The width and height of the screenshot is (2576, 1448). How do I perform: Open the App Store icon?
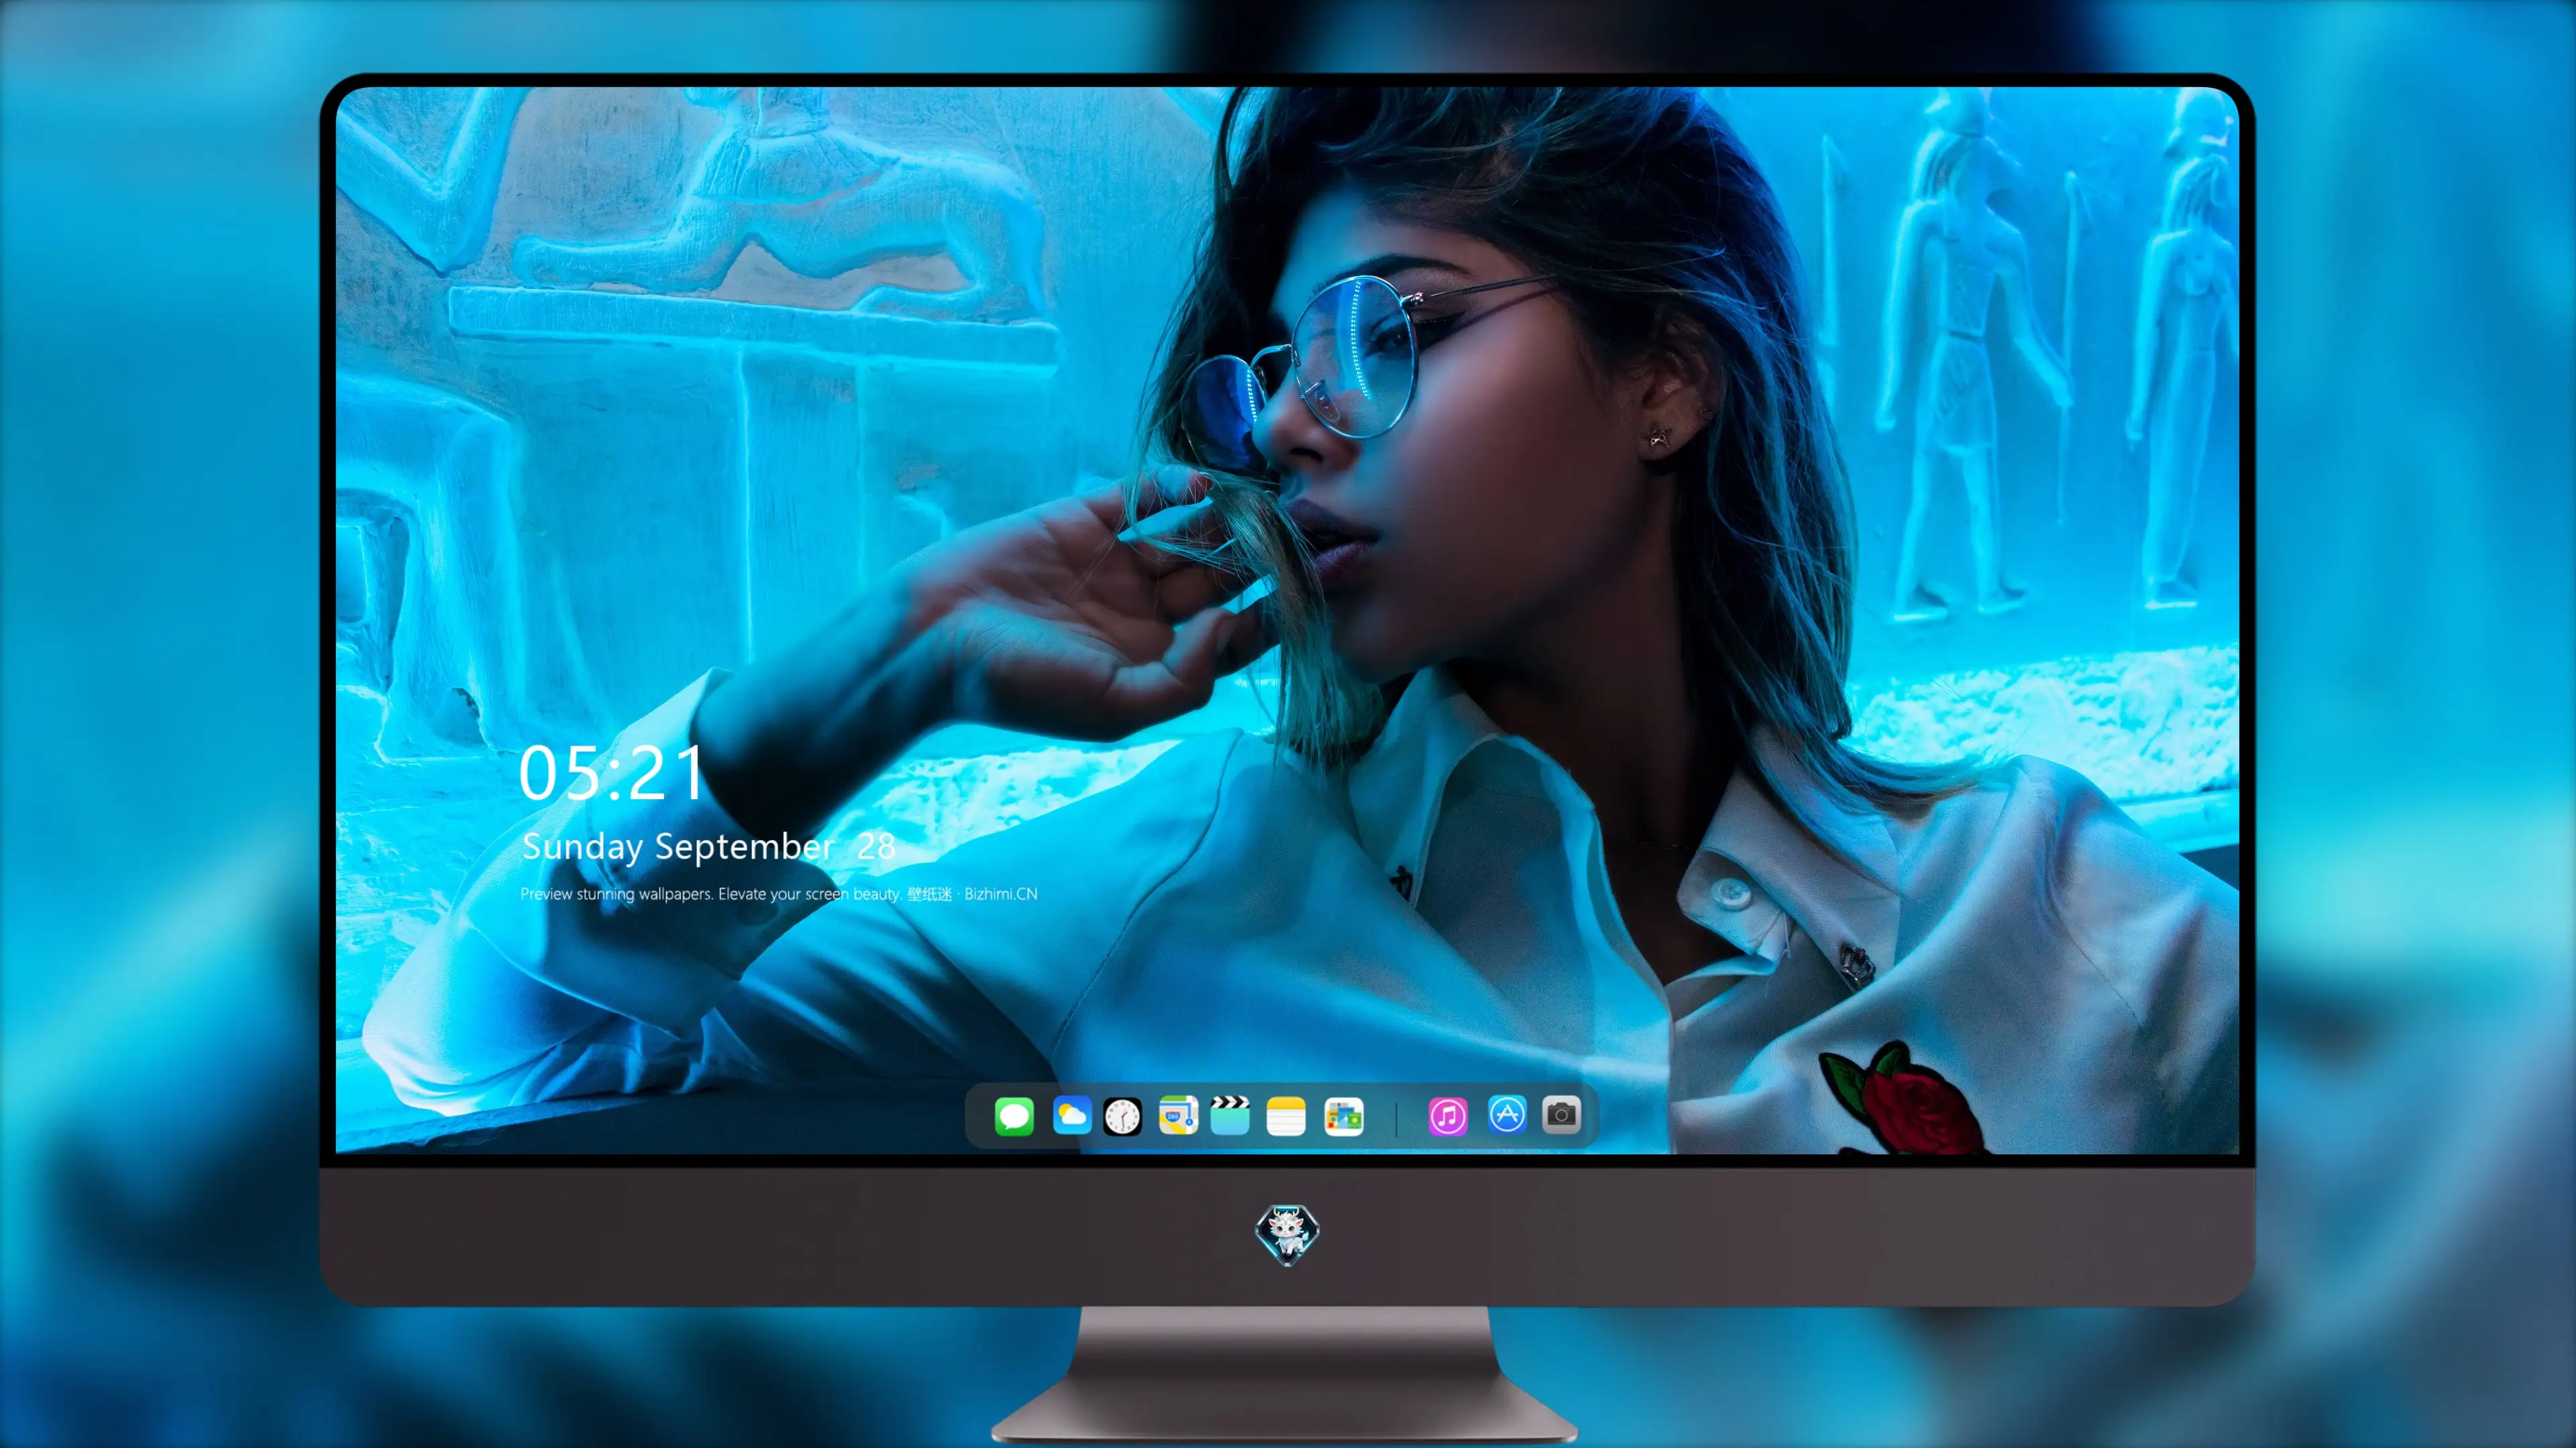(1507, 1114)
